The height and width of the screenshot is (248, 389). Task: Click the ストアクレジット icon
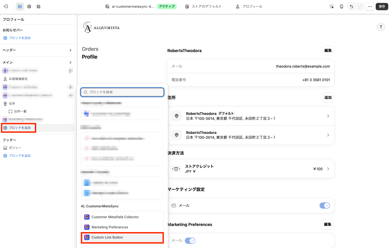[x=176, y=169]
